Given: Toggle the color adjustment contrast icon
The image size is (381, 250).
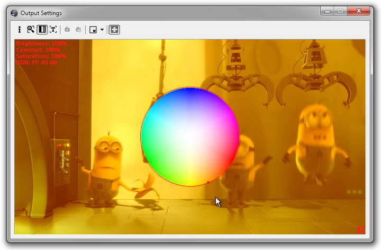Looking at the screenshot, I should tap(42, 30).
